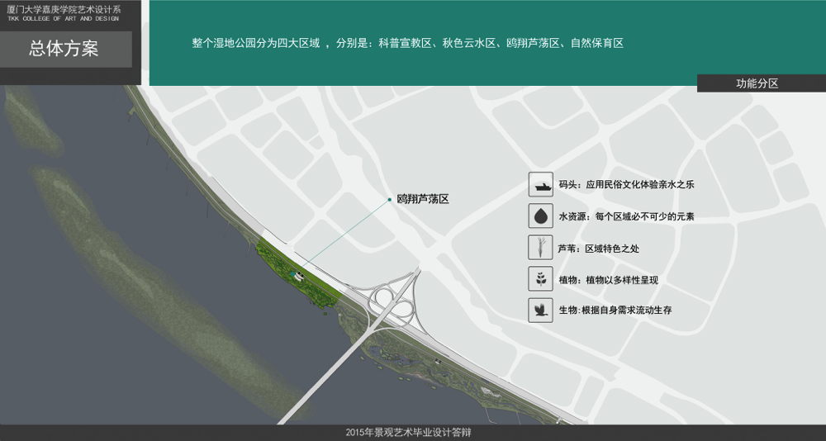The width and height of the screenshot is (826, 441).
Task: Select the 功能分区 tab label
Action: pos(757,83)
